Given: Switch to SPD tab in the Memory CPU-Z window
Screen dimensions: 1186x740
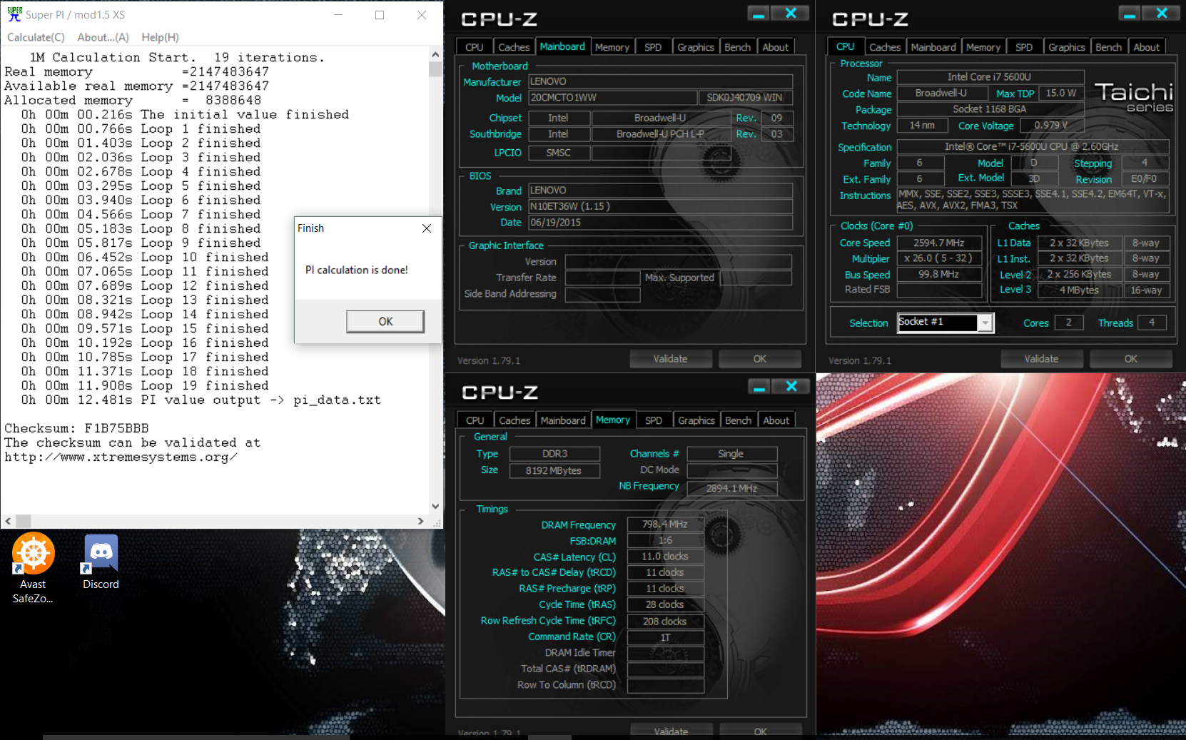Looking at the screenshot, I should tap(654, 420).
